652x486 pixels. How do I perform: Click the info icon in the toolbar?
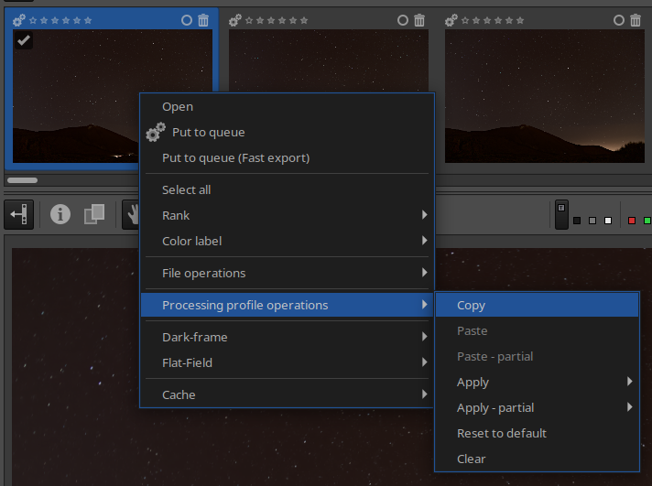(x=60, y=214)
